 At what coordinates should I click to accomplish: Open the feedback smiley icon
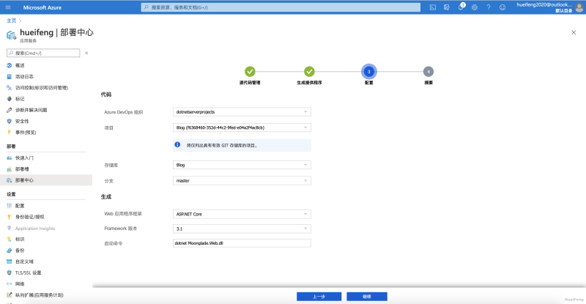point(502,7)
